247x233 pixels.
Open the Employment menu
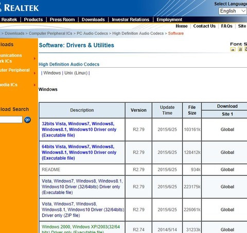(169, 20)
